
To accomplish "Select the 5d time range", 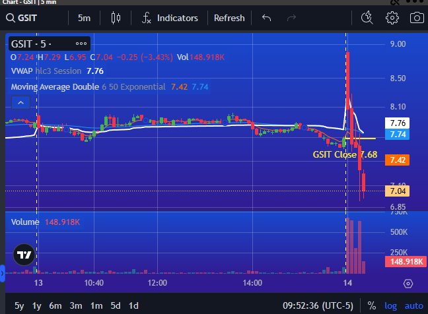I will (116, 306).
